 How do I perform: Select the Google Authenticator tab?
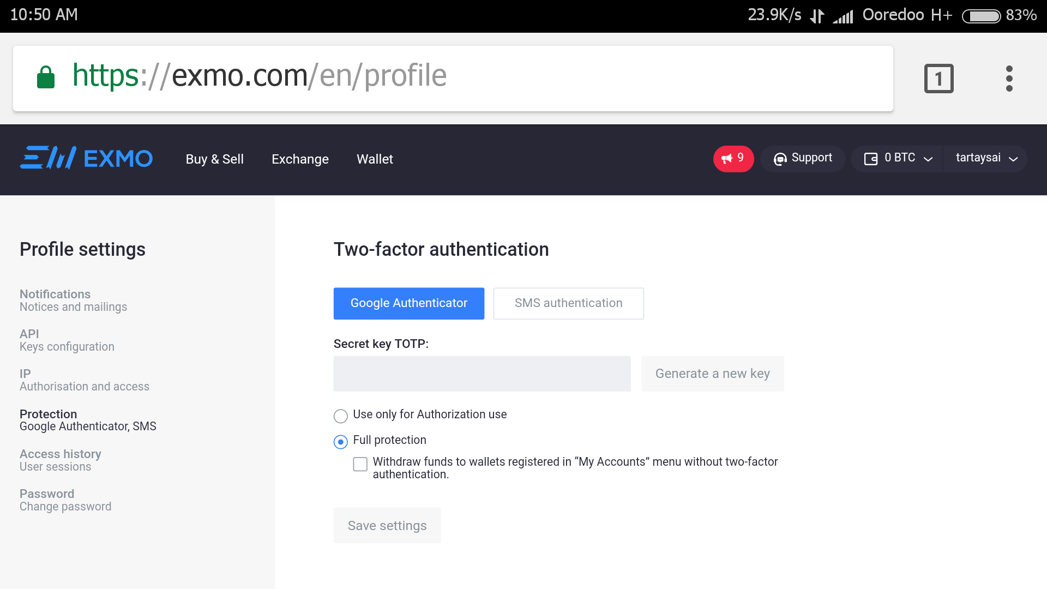[x=408, y=303]
